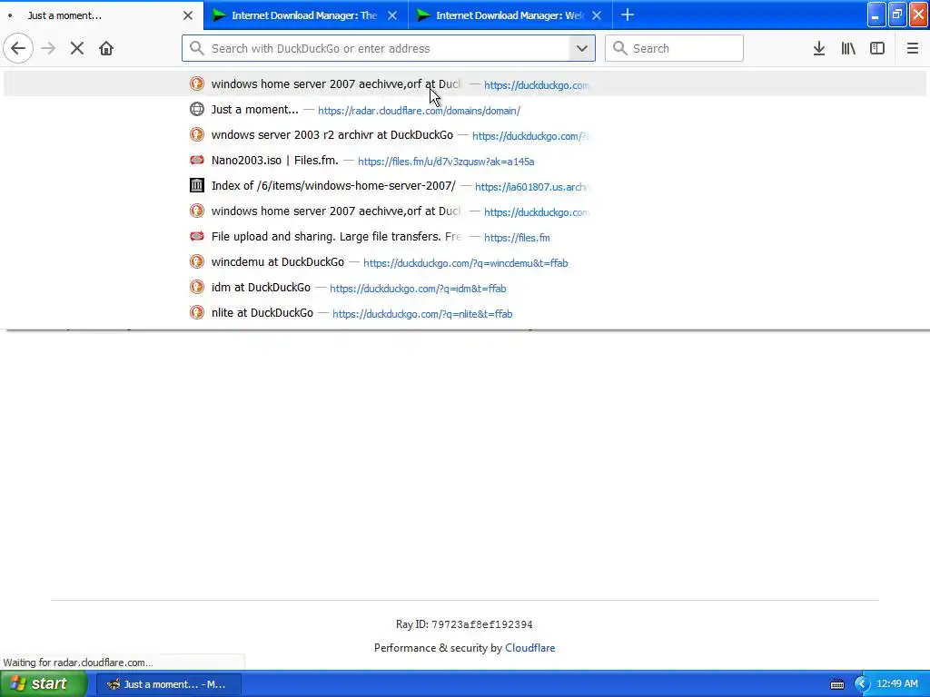This screenshot has width=930, height=697.
Task: Switch to 'Internet Download Manager: The' tab
Action: (305, 15)
